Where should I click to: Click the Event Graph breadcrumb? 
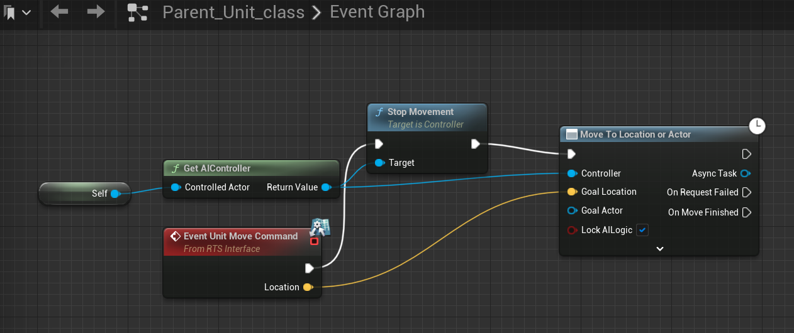click(377, 12)
